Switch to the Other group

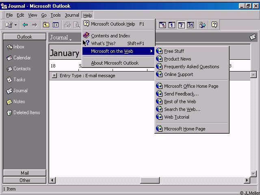24,180
